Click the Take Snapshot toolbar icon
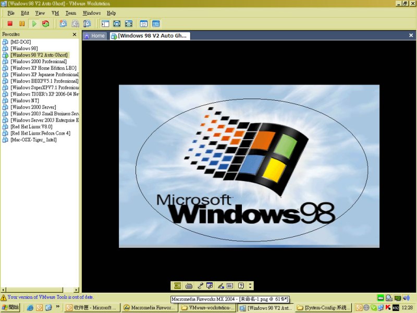This screenshot has width=417, height=313. click(x=63, y=23)
